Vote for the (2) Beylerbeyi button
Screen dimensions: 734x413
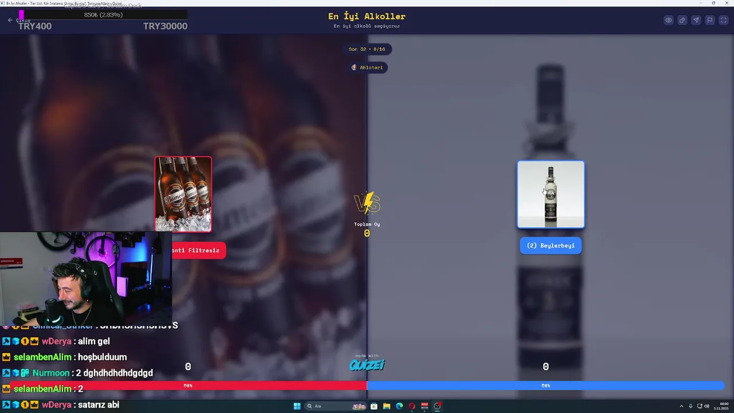[x=550, y=246]
